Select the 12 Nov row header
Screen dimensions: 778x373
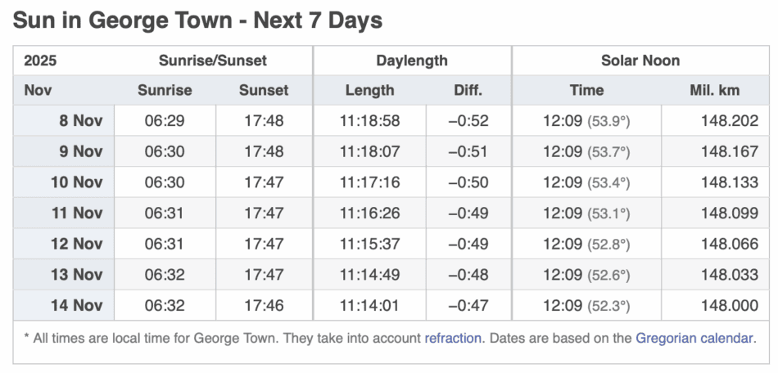coord(77,245)
